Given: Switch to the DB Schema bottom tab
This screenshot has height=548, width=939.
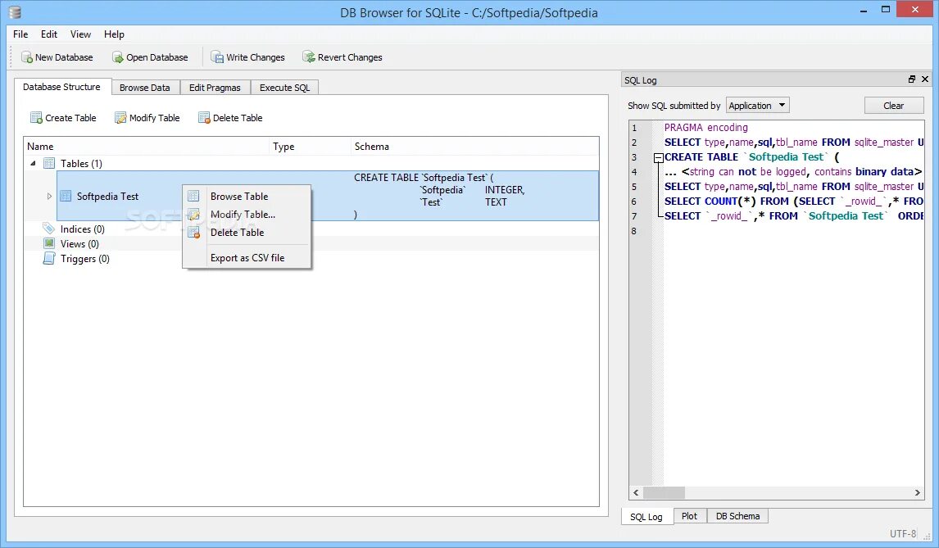Looking at the screenshot, I should pos(737,516).
